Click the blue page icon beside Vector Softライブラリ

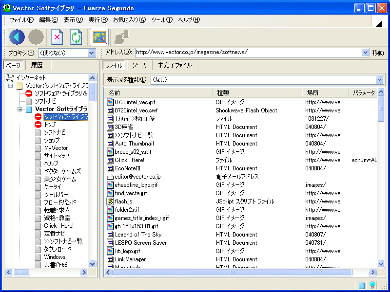click(29, 109)
